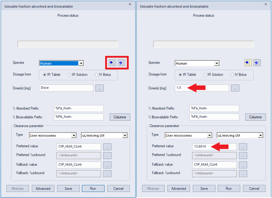Click Run button in left dialog
This screenshot has height=198, width=272.
click(93, 189)
